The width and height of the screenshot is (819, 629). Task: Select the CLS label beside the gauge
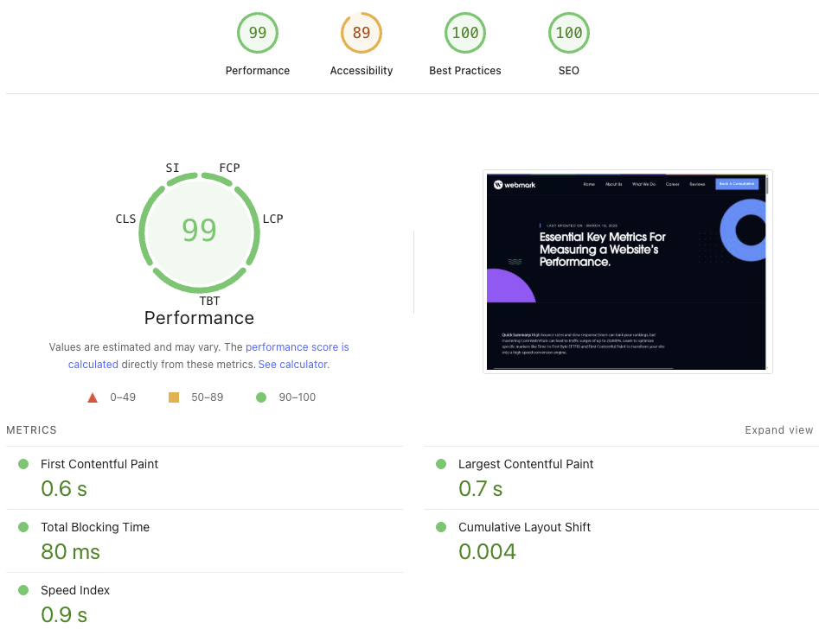[125, 219]
